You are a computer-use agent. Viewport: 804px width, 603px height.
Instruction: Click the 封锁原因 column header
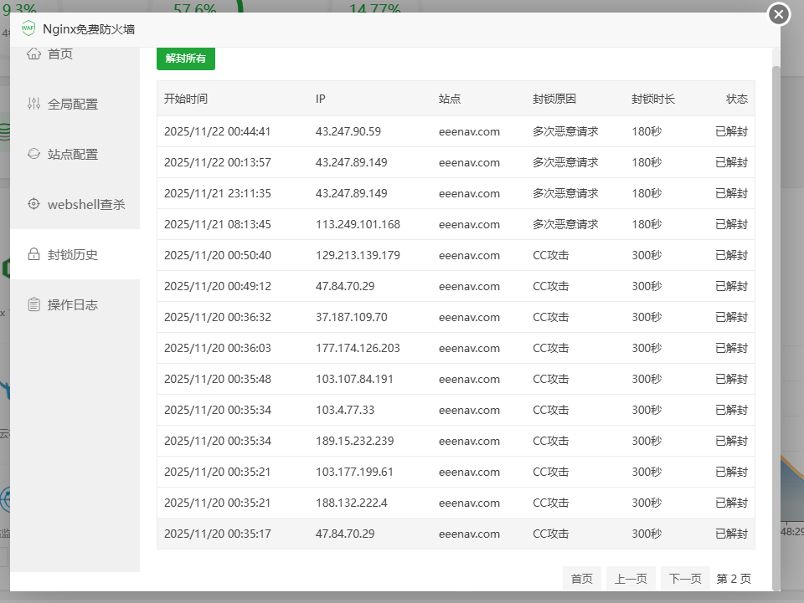(554, 99)
